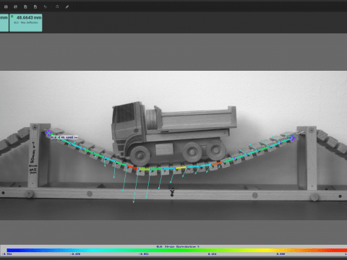Click the single floppy disk save icon

6,6
